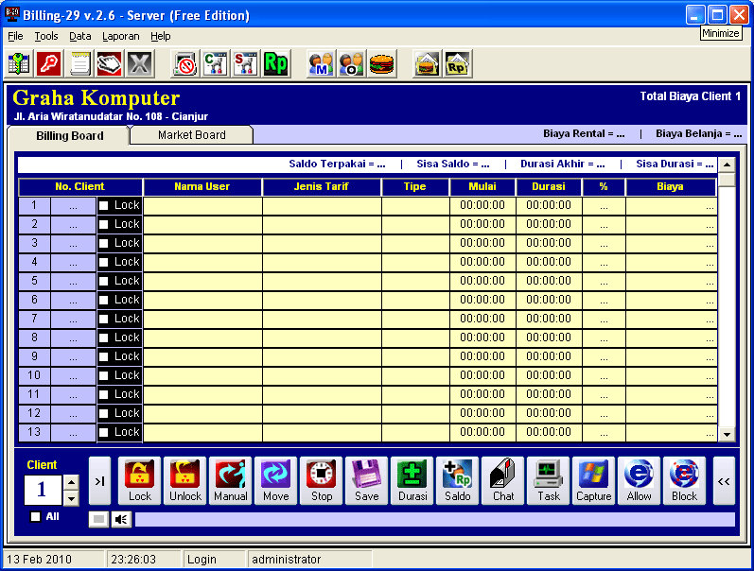Enable the All clients checkbox

tap(35, 517)
